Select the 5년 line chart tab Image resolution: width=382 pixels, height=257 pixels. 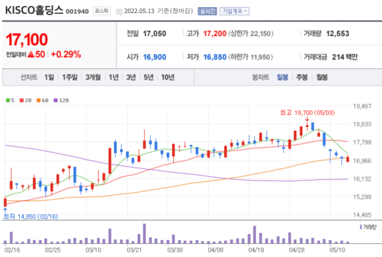coord(149,78)
